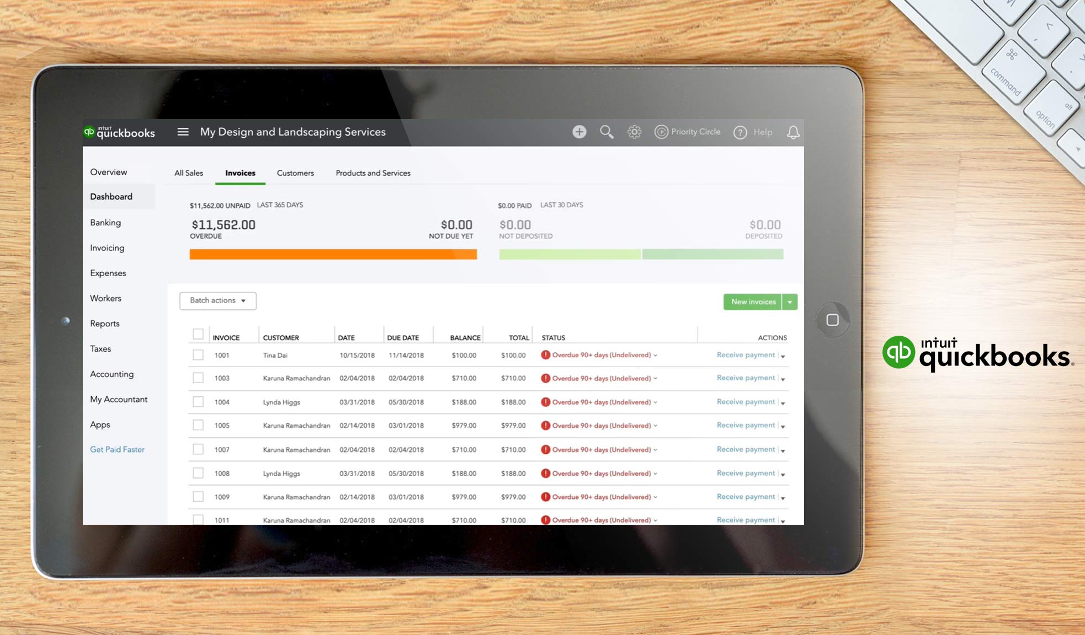Open the Batch actions dropdown
Screen dimensions: 1085x635
pos(217,301)
